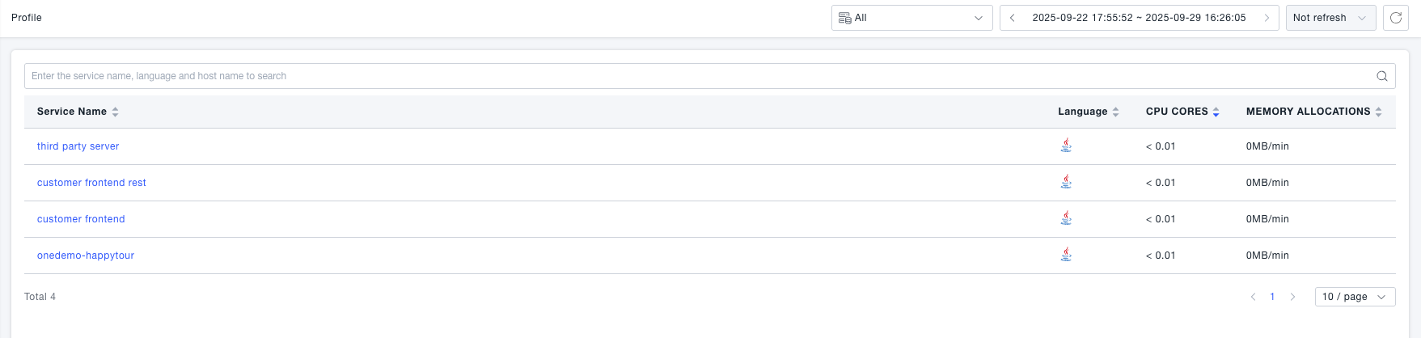Open the 10 / page size dropdown
Screen dimensions: 1421x338
(x=1355, y=297)
